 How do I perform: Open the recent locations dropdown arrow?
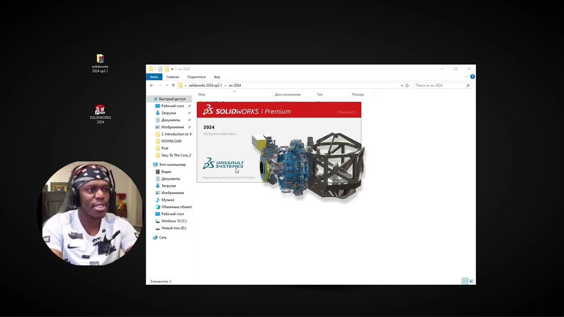click(167, 85)
